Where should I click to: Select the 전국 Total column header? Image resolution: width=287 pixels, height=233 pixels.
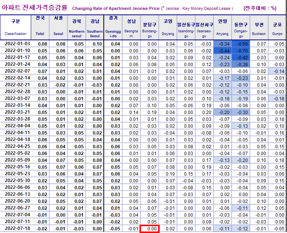click(40, 27)
